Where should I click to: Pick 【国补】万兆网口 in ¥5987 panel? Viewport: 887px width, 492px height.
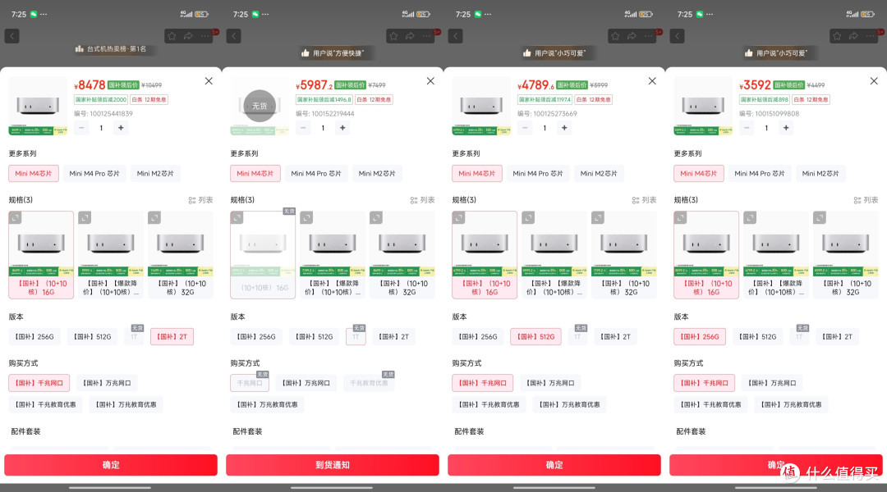pos(306,383)
